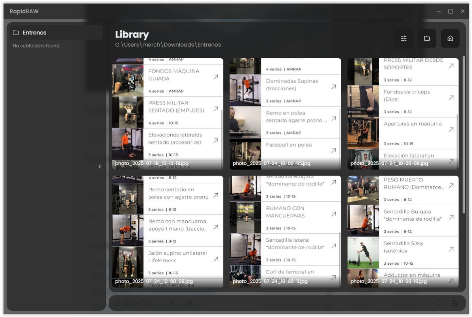
Task: Select thumbnail photo_2025-07-24_10-00-16.jpg
Action: (x=403, y=232)
